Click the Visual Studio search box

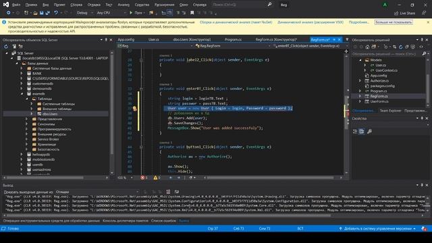click(x=238, y=5)
